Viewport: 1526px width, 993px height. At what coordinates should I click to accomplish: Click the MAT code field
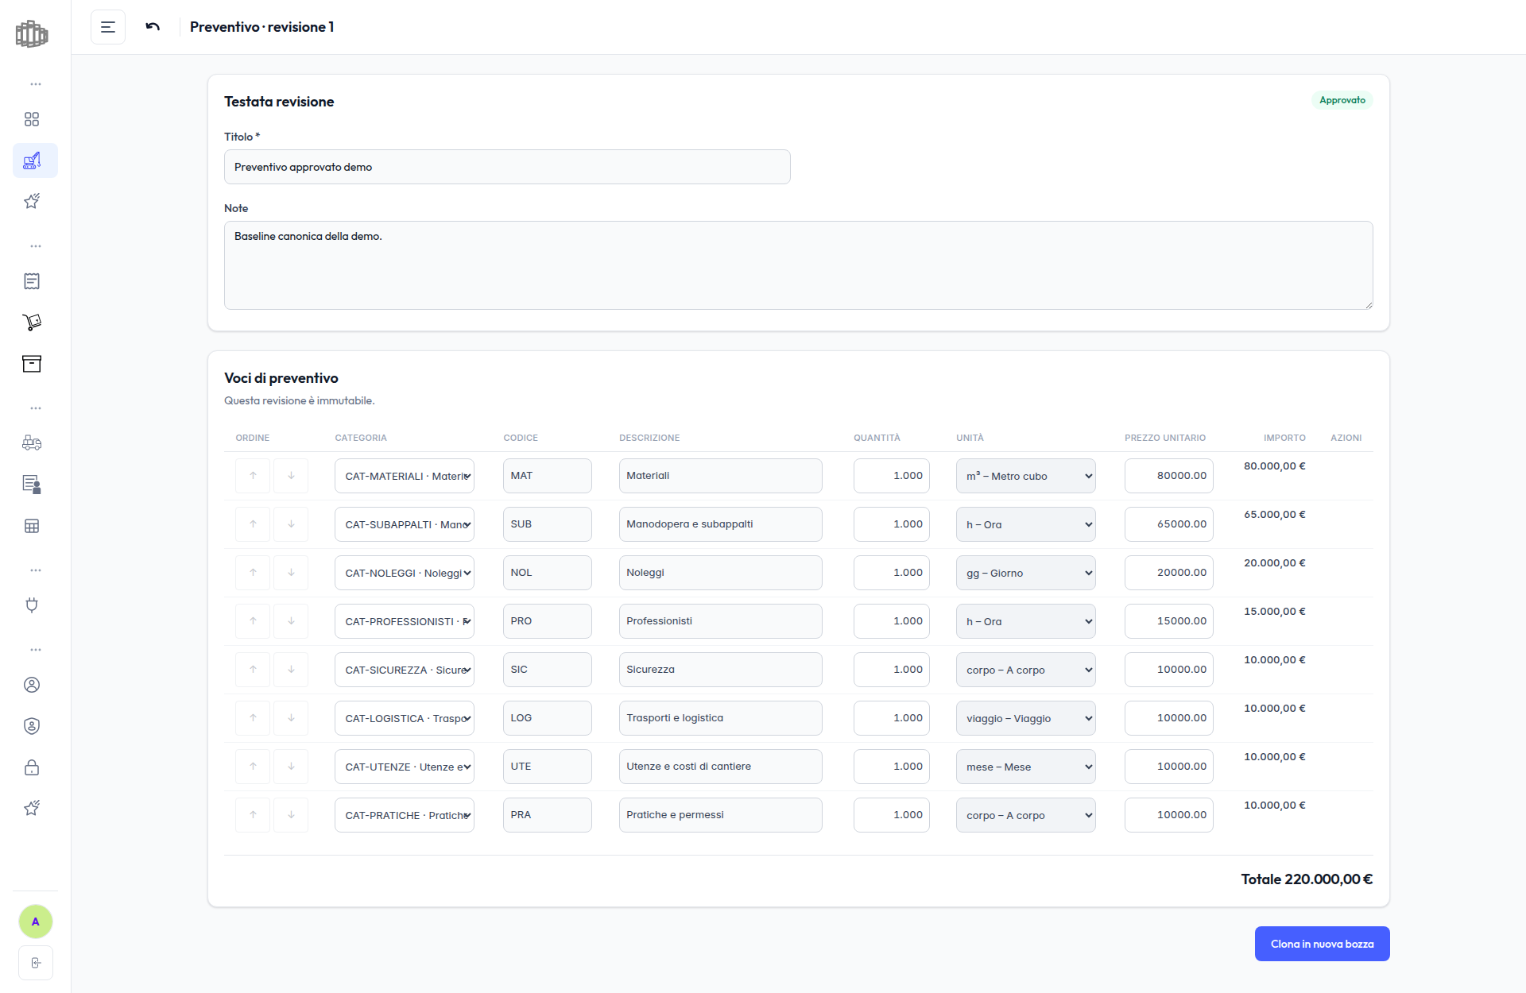pyautogui.click(x=548, y=476)
